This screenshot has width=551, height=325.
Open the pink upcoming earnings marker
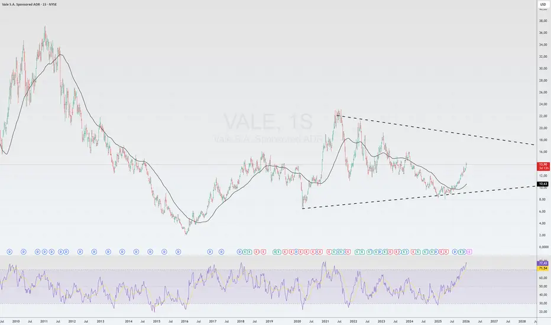click(469, 252)
